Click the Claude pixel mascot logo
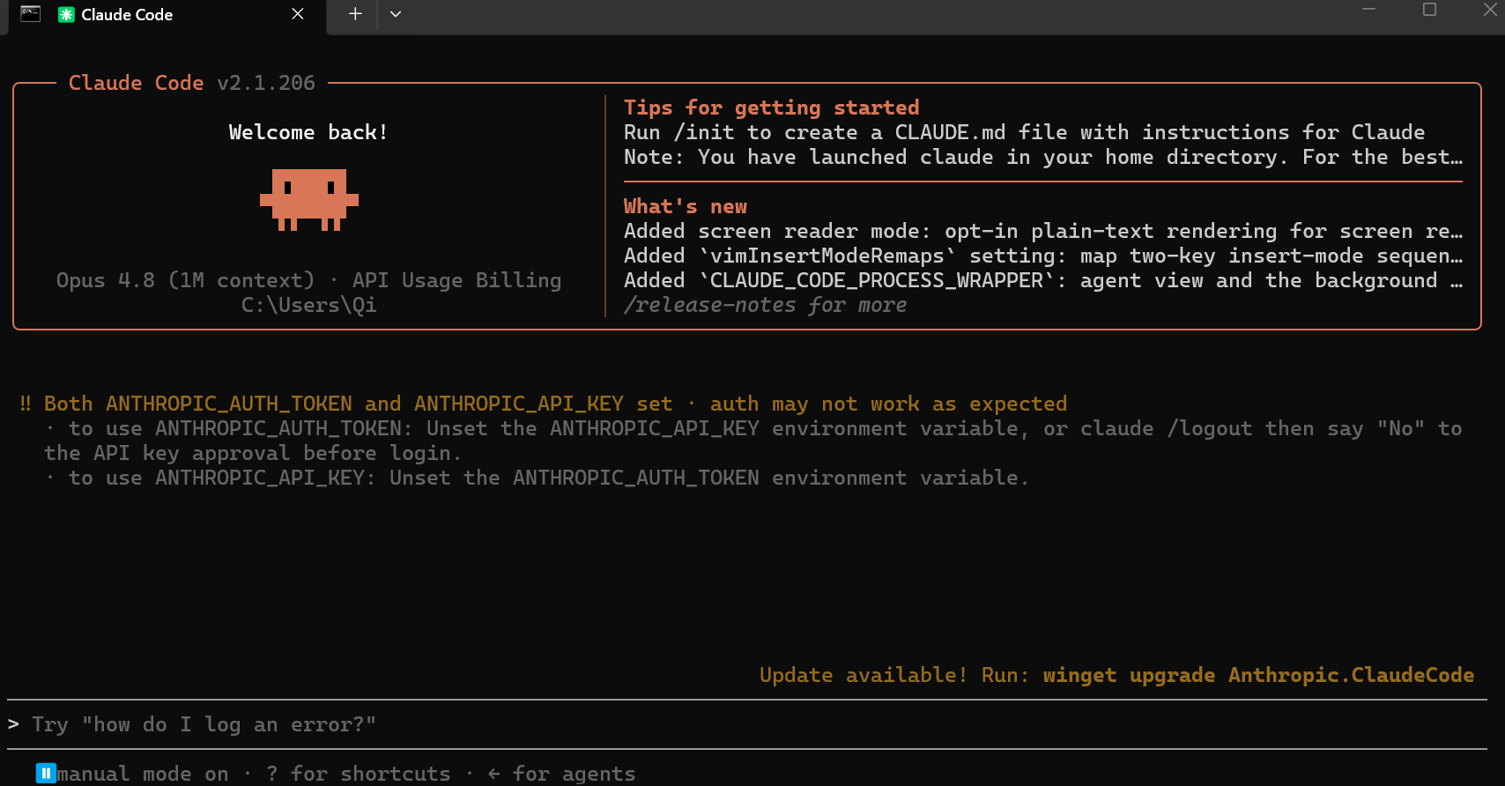The width and height of the screenshot is (1505, 786). point(309,200)
